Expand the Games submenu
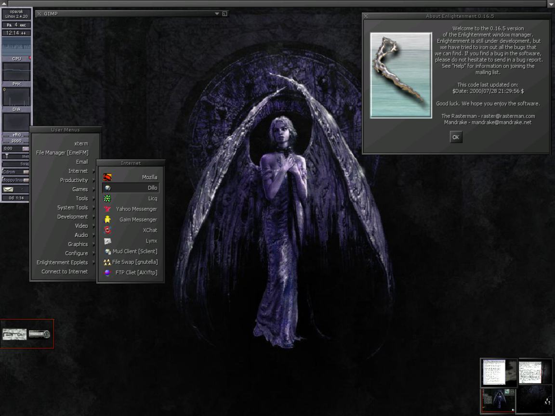The height and width of the screenshot is (416, 555). click(94, 190)
